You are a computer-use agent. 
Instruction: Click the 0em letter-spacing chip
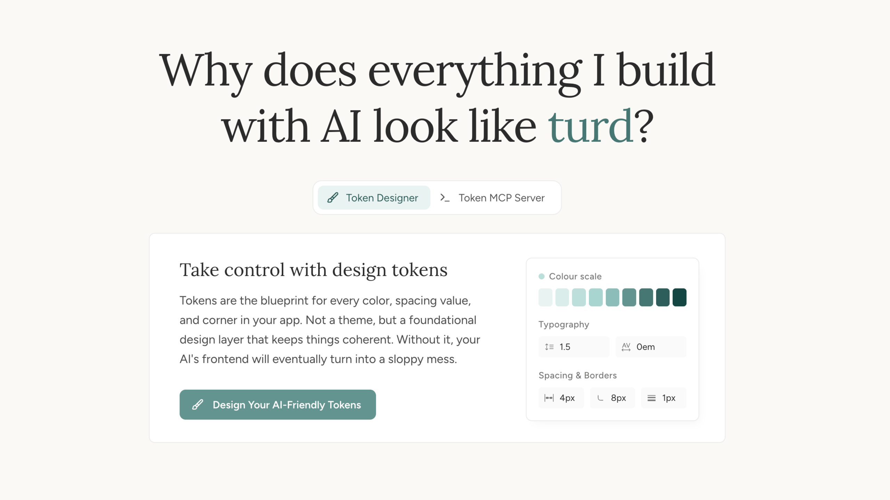(650, 347)
